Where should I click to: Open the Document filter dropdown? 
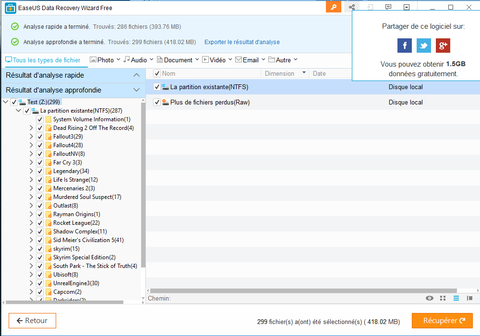[x=197, y=59]
